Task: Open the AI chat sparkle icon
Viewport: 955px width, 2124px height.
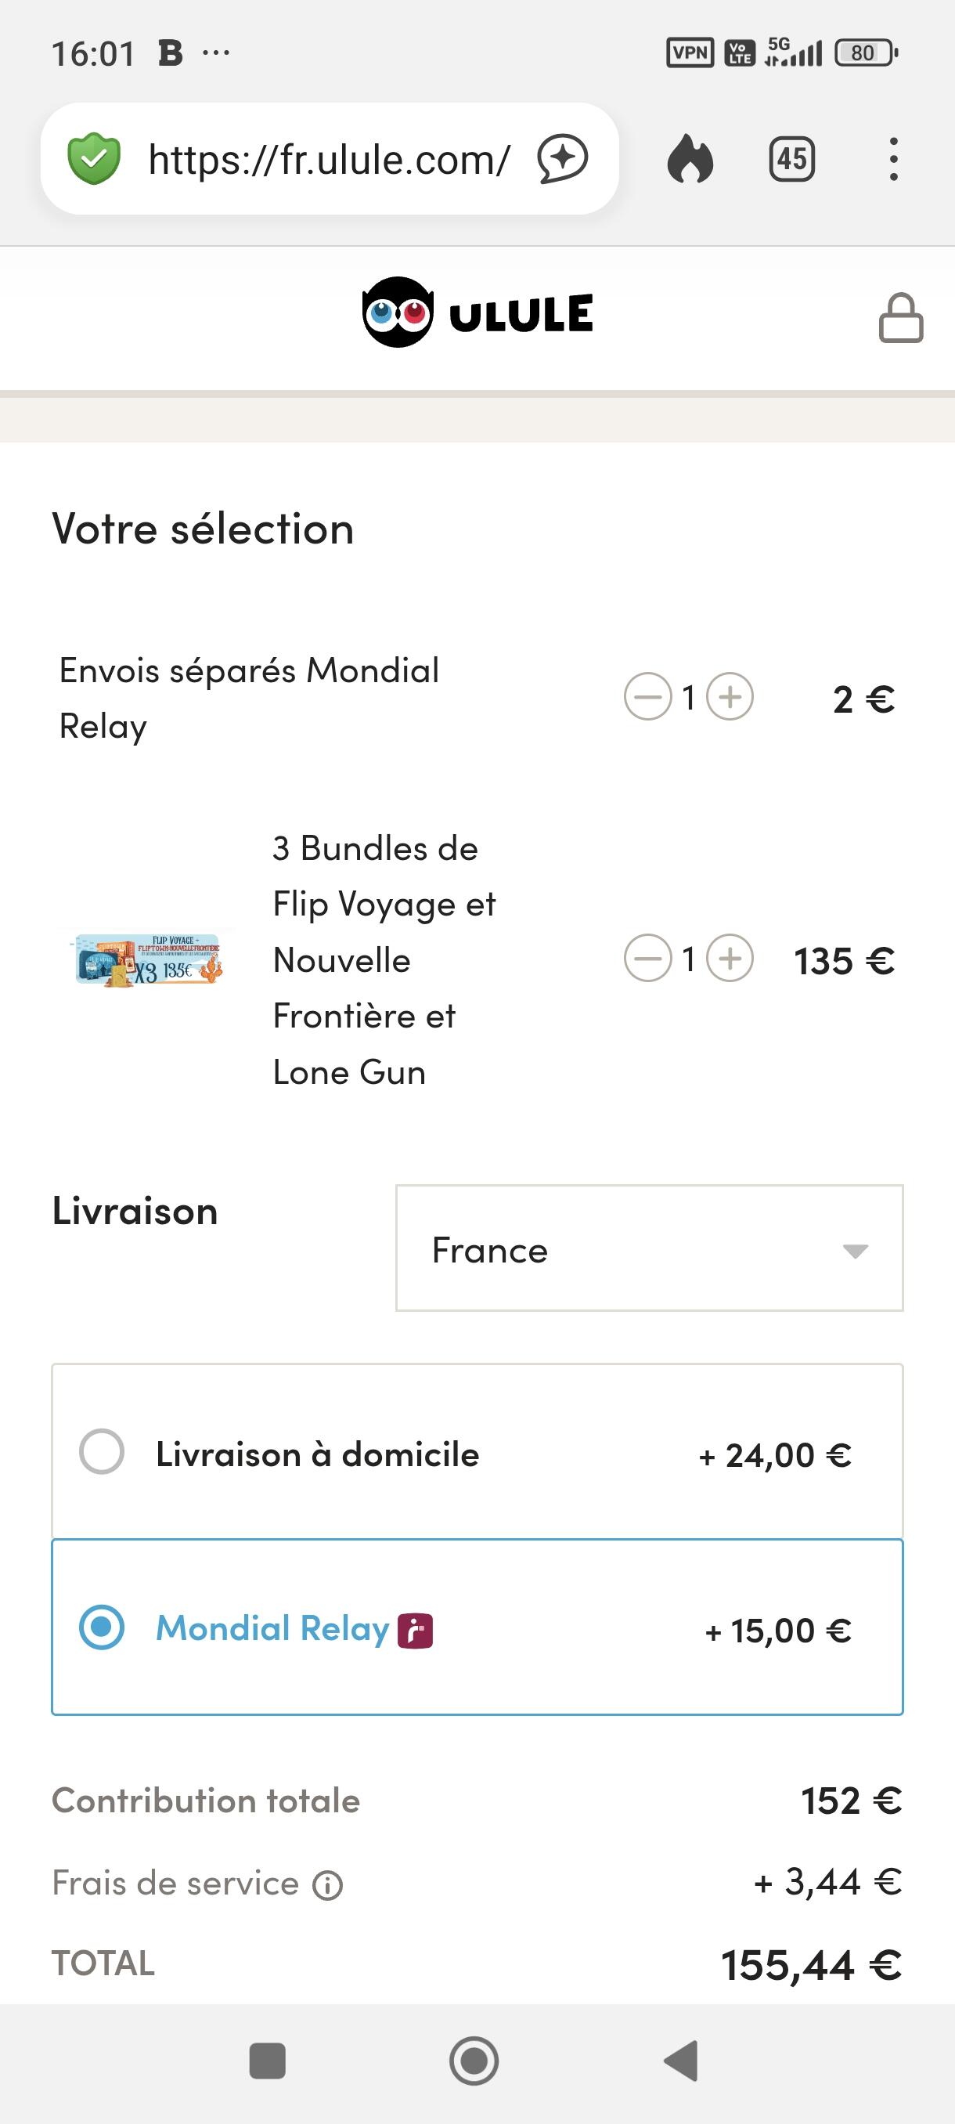Action: (563, 158)
